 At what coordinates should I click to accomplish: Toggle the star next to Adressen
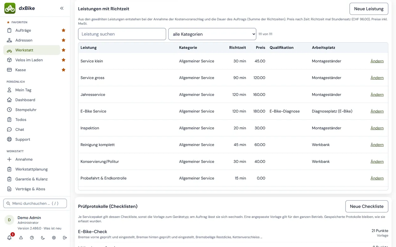pos(63,40)
